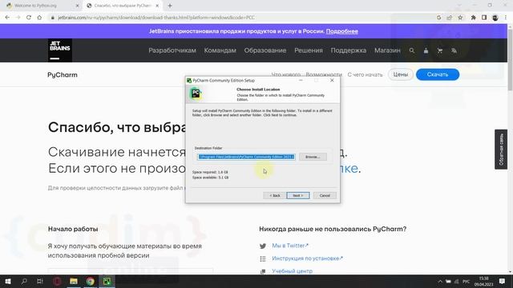513x288 pixels.
Task: Open the Инструкция по установке link
Action: 307,258
